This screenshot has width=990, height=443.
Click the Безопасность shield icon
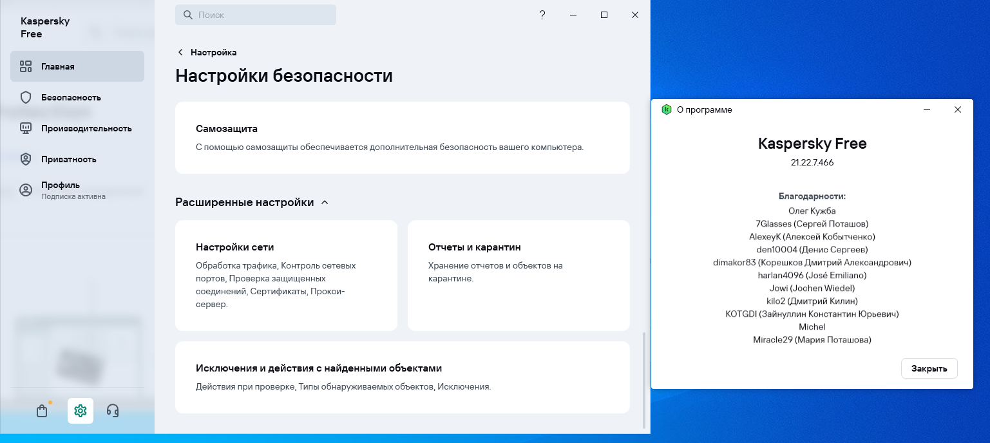coord(26,97)
